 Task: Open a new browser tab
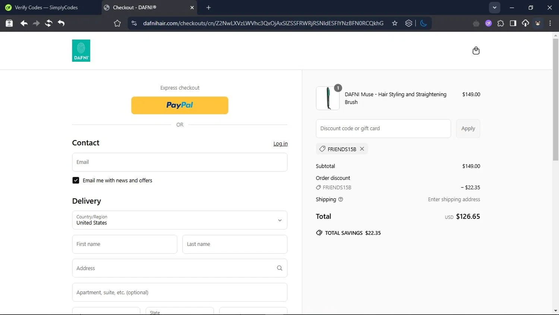[x=208, y=7]
